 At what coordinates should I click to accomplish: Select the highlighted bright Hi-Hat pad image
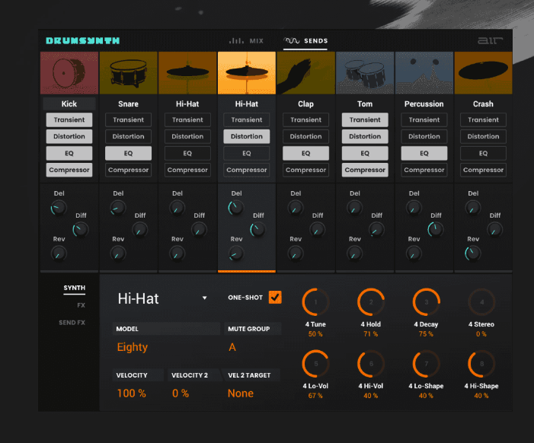(x=247, y=73)
